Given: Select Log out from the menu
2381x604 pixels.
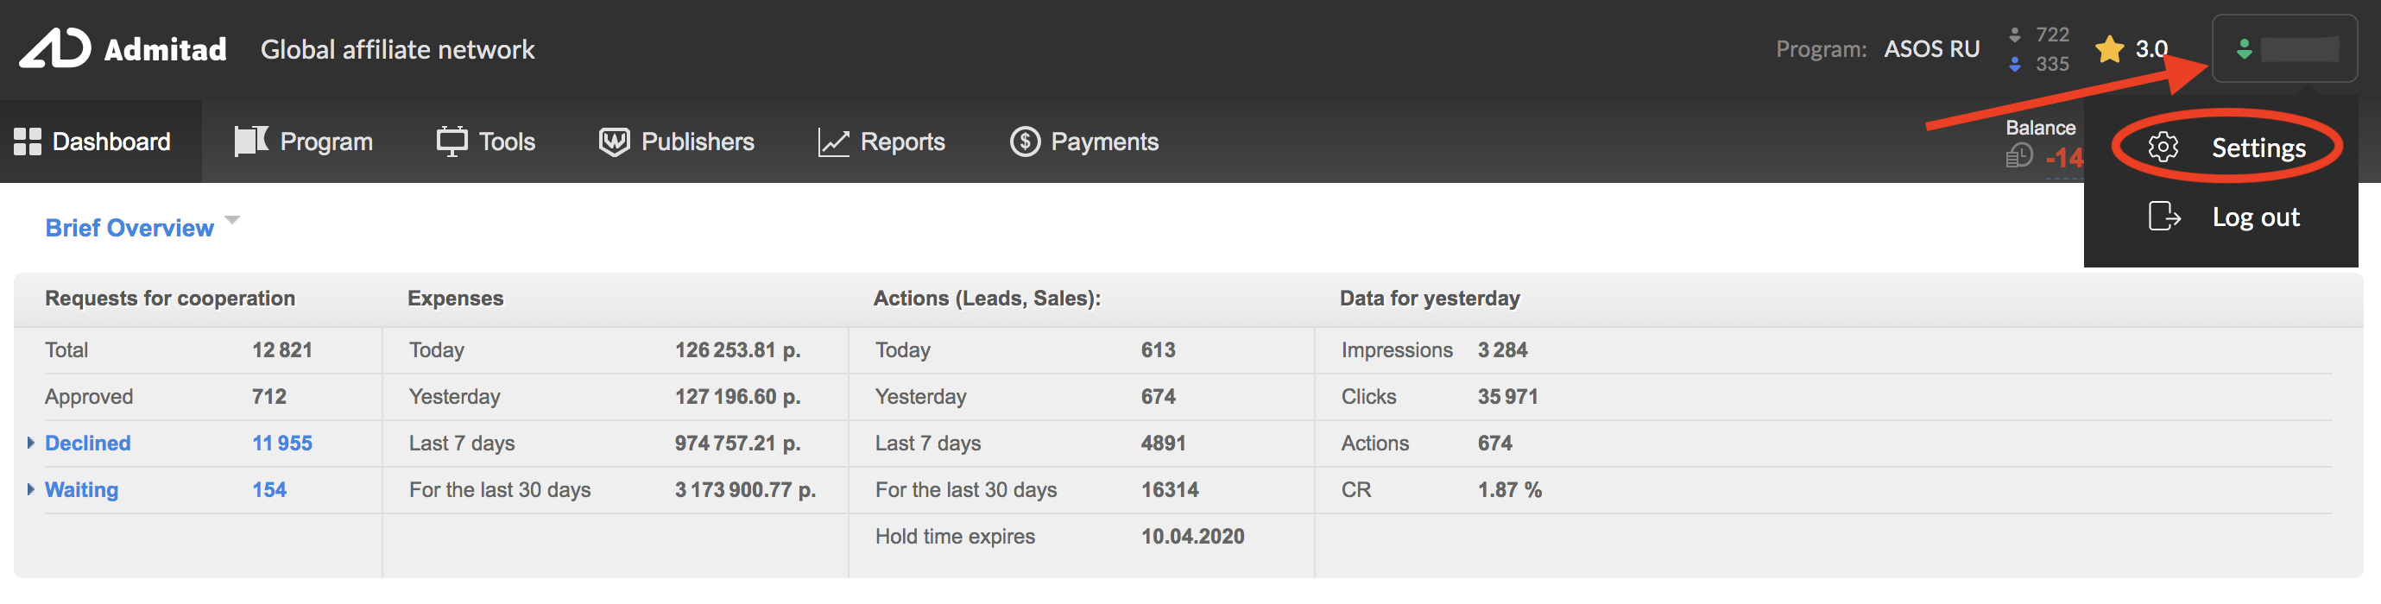Looking at the screenshot, I should coord(2255,217).
